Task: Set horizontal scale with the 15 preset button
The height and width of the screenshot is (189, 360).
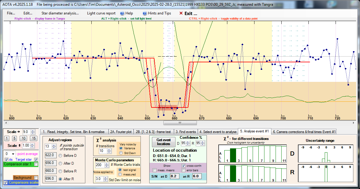Action: (x=34, y=138)
